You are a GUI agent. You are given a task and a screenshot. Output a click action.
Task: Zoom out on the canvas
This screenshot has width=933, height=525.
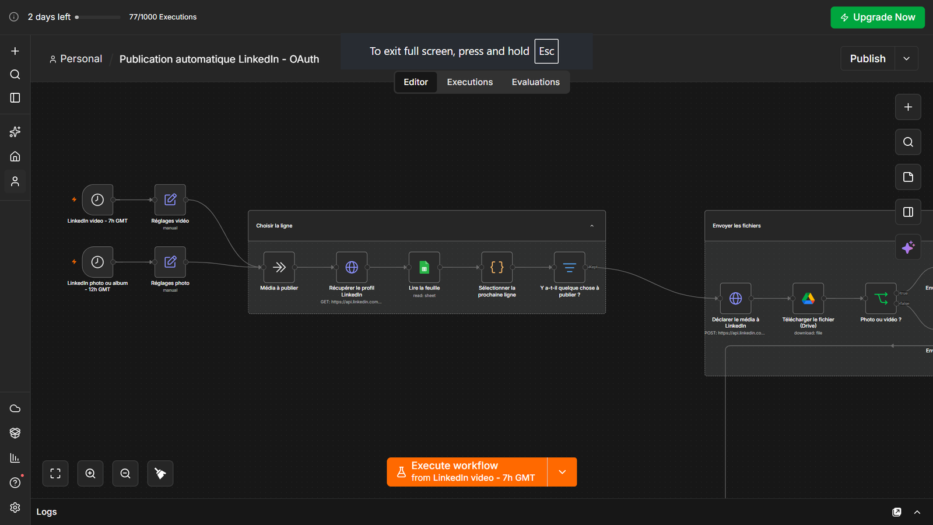(x=125, y=473)
